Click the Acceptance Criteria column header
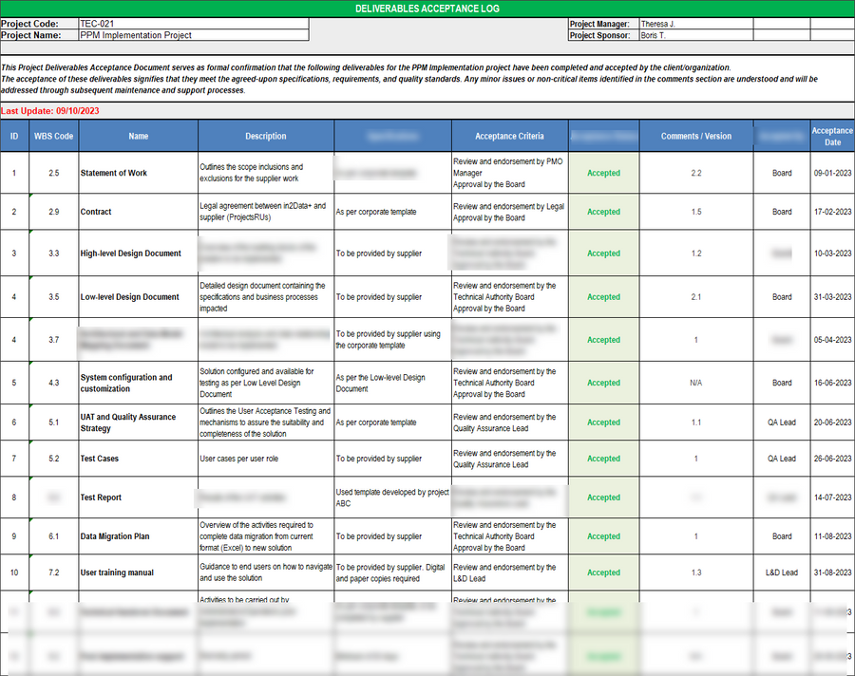 click(508, 136)
